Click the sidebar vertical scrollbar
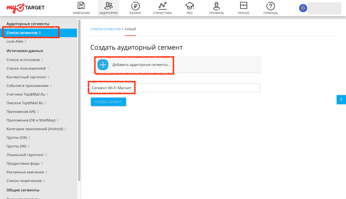 click(x=79, y=101)
